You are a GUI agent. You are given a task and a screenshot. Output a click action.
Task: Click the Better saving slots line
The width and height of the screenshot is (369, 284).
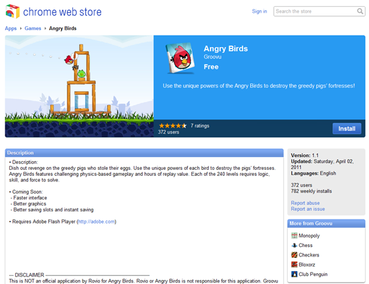pos(52,209)
